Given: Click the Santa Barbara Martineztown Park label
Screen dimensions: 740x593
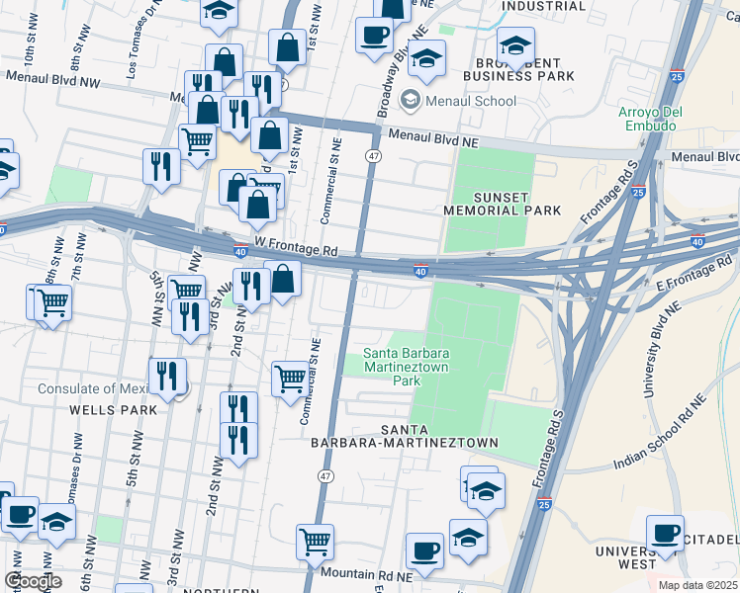Looking at the screenshot, I should click(407, 367).
